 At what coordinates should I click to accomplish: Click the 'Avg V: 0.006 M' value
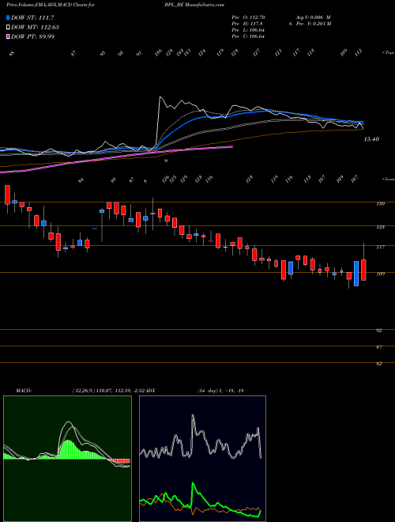(314, 17)
